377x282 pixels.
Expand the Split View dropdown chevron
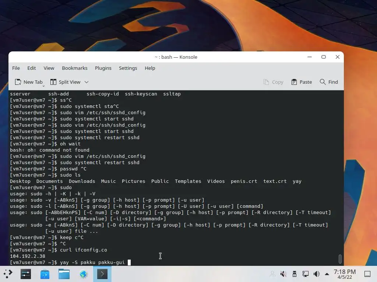[87, 82]
